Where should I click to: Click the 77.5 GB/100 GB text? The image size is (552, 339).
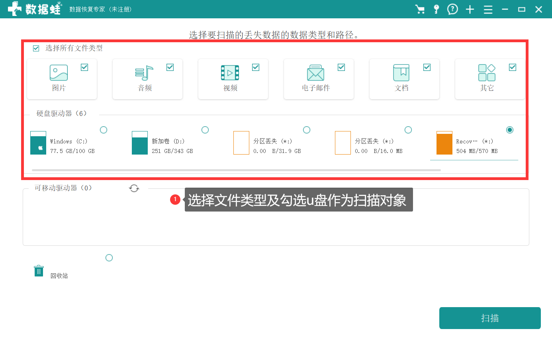tap(72, 151)
